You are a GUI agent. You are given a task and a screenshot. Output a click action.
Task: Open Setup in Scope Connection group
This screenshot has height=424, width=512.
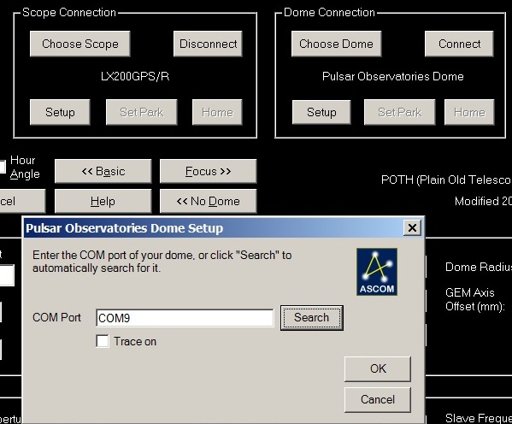[60, 112]
